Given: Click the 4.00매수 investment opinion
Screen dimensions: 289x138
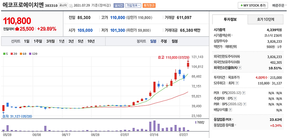Looking at the screenshot, I should pos(261,78).
